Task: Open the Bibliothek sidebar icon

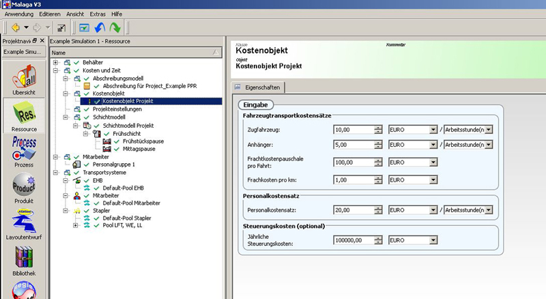Action: [x=24, y=263]
